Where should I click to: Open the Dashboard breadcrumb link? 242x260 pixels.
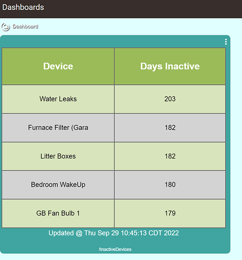pyautogui.click(x=26, y=27)
